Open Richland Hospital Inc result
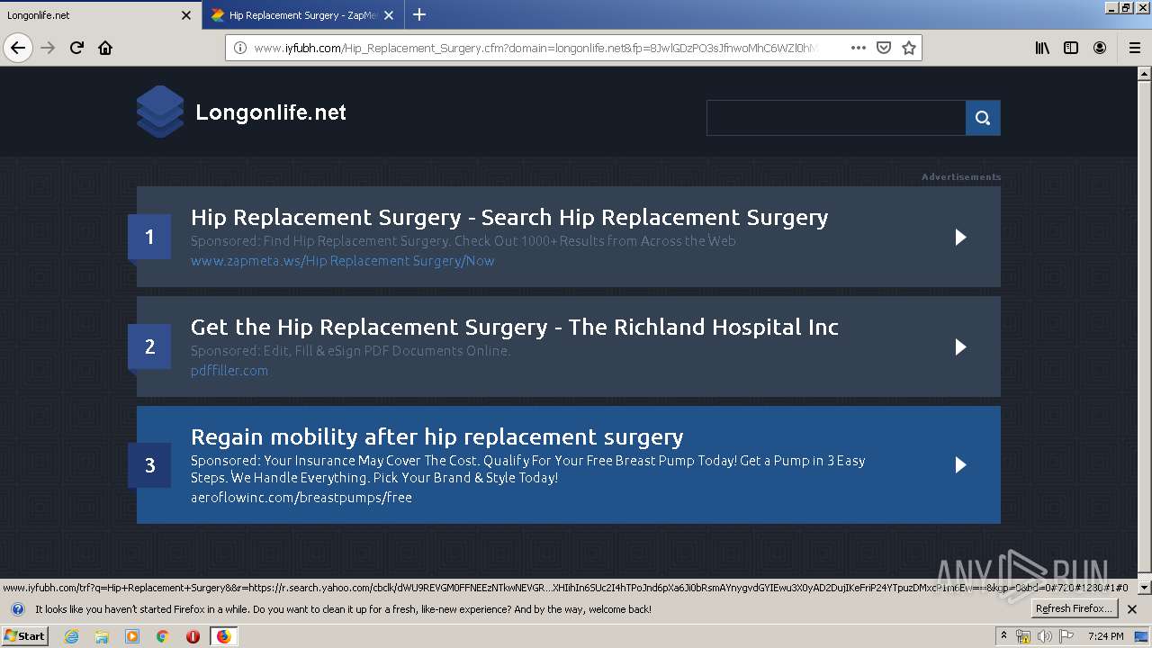This screenshot has height=648, width=1152. [x=515, y=327]
